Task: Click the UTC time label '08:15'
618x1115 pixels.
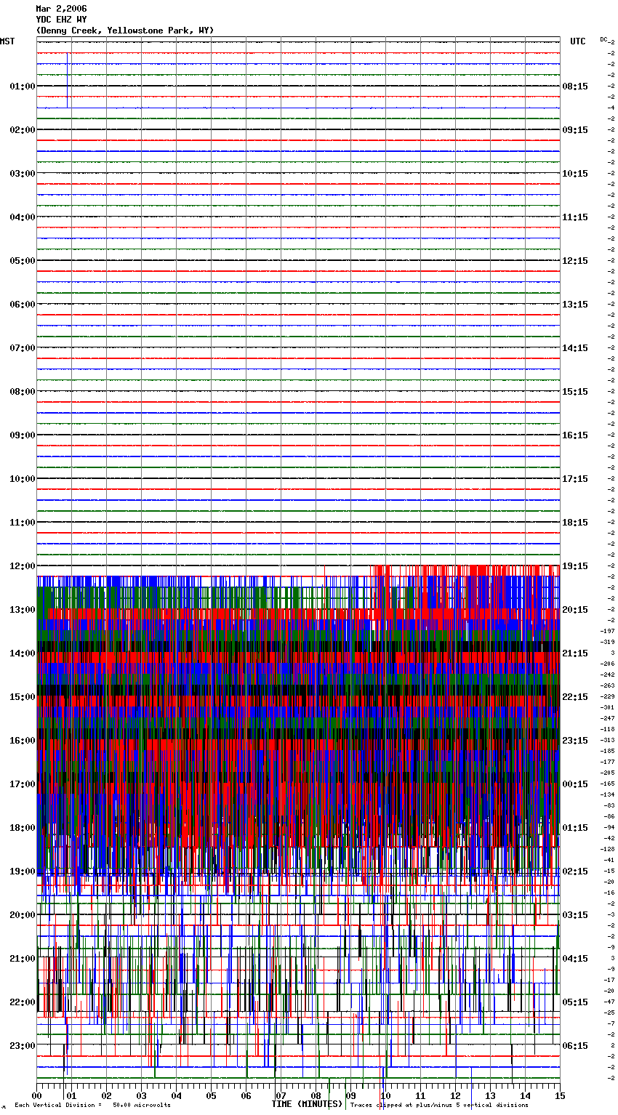Action: pos(575,86)
